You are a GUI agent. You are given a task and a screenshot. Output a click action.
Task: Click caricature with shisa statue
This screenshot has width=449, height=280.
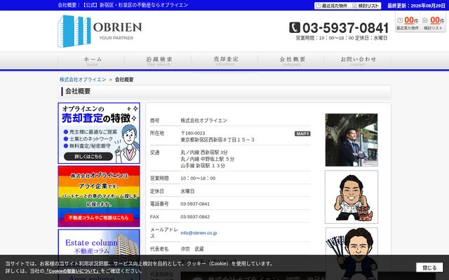tap(351, 197)
